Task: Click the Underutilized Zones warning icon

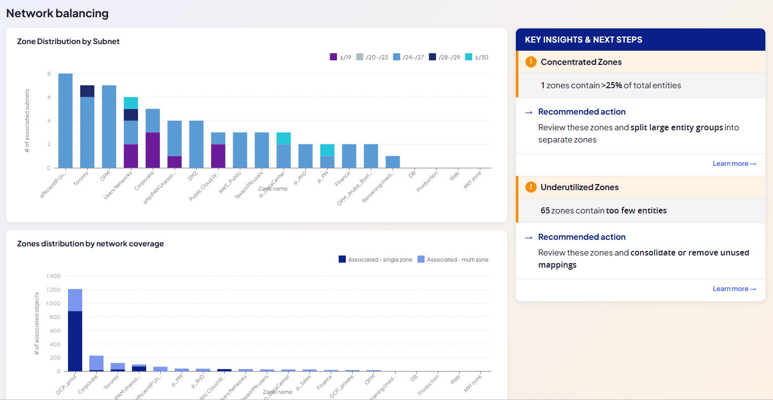Action: pos(531,187)
